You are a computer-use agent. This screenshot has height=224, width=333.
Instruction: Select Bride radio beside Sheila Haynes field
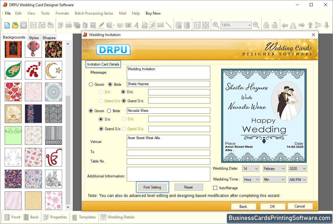[110, 85]
